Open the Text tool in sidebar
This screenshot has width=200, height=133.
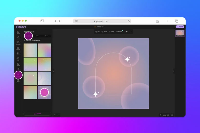point(18,59)
